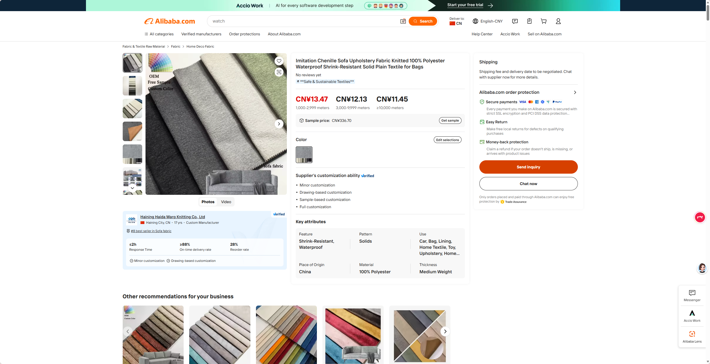710x364 pixels.
Task: Open Order protections menu item
Action: tap(245, 34)
